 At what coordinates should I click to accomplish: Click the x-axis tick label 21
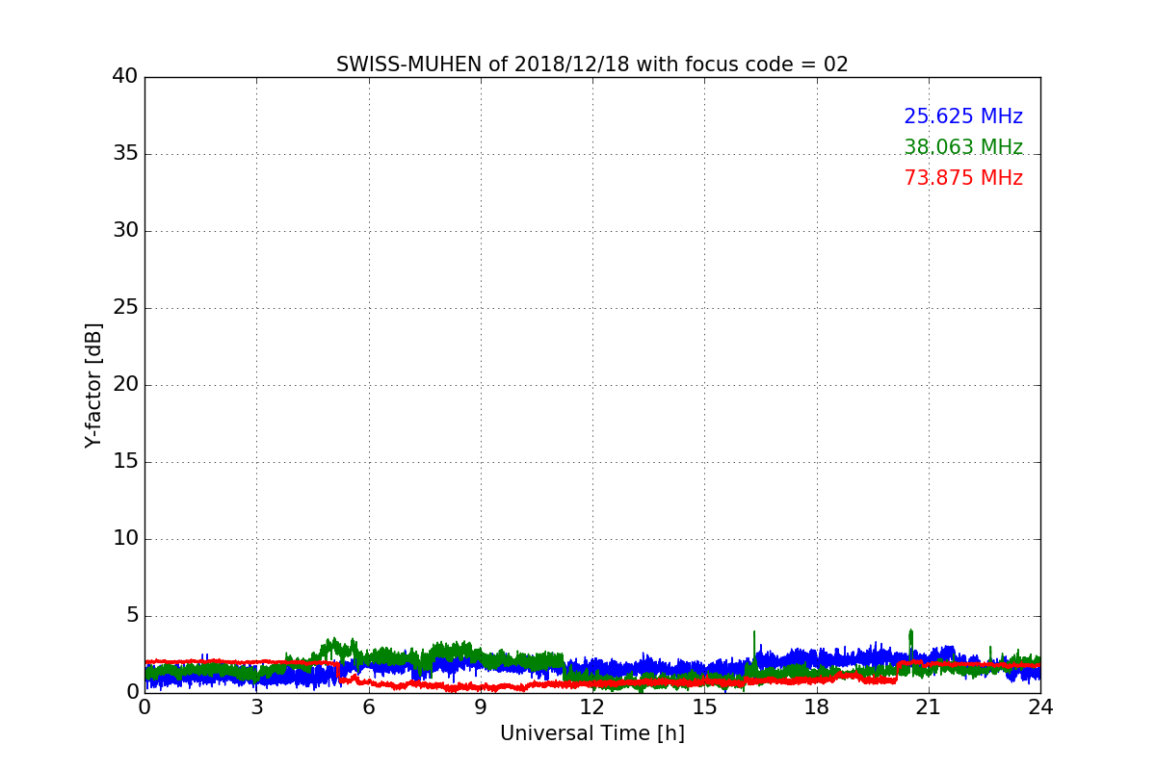click(x=929, y=706)
